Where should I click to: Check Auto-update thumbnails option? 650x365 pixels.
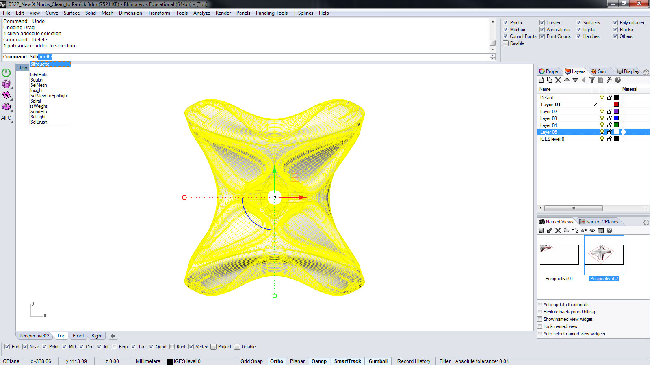540,305
